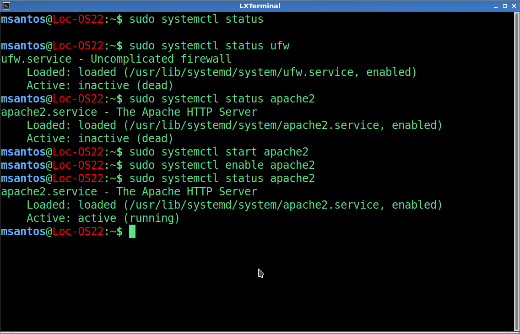Click the 'sudo systemctl enable apache2' command

tap(222, 165)
